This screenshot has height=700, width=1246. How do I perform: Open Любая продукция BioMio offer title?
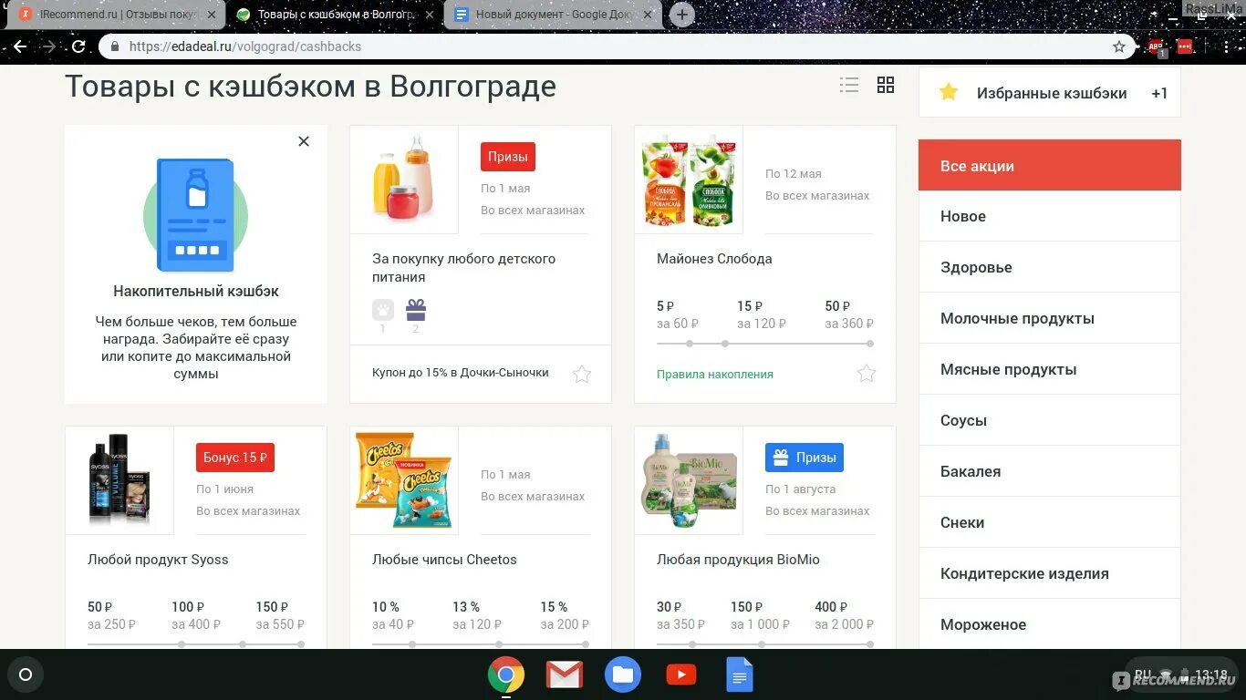click(738, 560)
